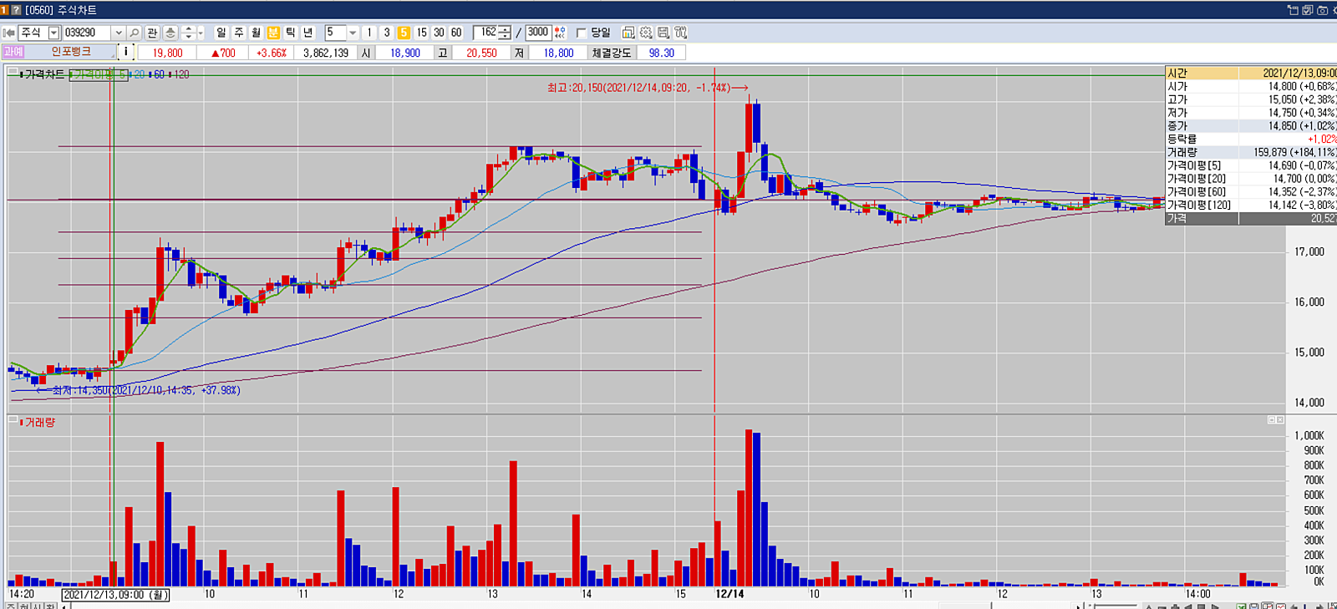Click the save chart layout icon
Image resolution: width=1337 pixels, height=609 pixels.
[x=663, y=33]
